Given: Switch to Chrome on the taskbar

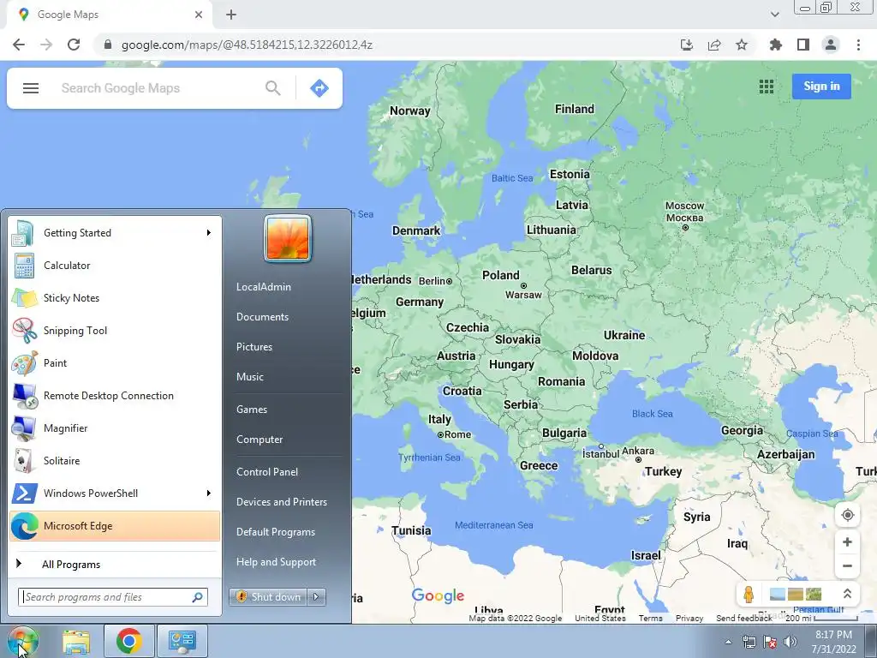Looking at the screenshot, I should pos(129,641).
